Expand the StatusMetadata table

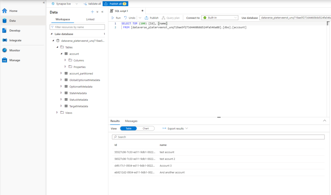click(x=61, y=99)
